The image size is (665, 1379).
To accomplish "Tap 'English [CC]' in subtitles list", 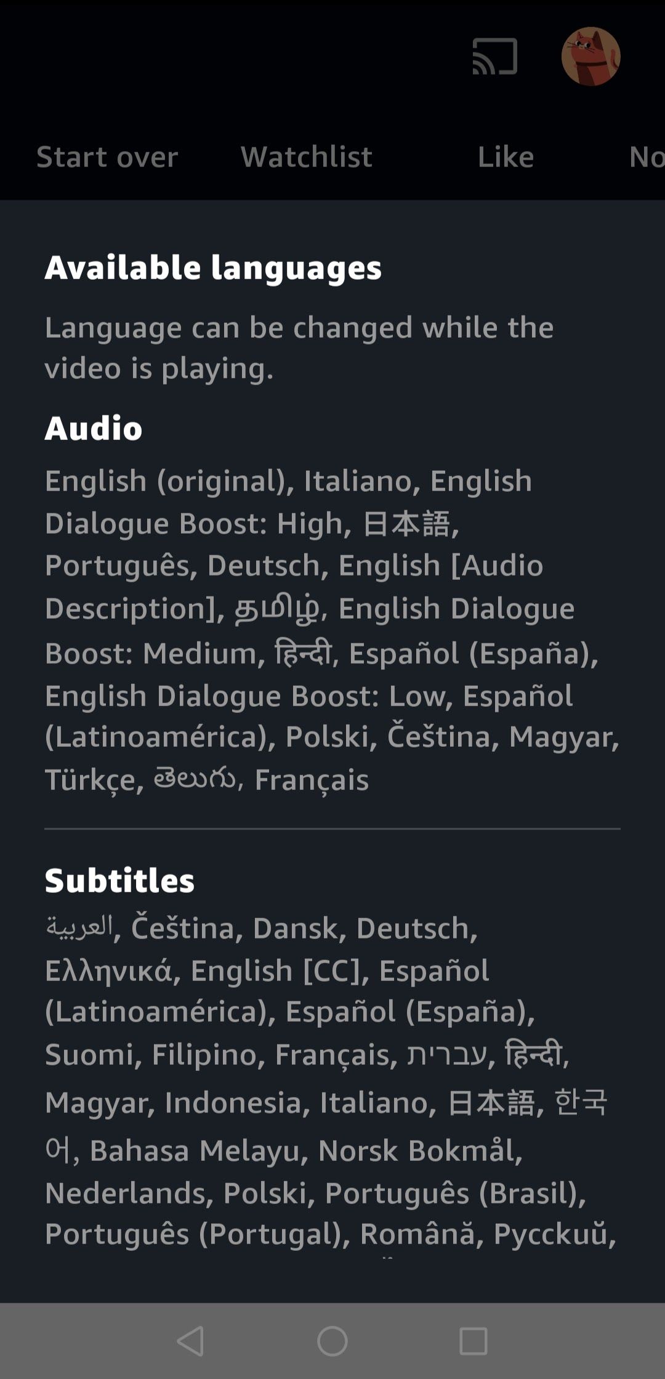I will pyautogui.click(x=275, y=971).
